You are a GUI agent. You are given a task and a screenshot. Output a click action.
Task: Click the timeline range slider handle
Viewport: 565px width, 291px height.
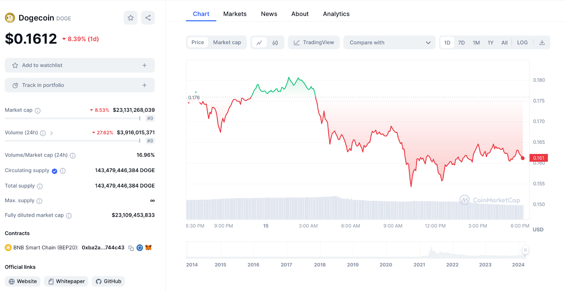(525, 250)
